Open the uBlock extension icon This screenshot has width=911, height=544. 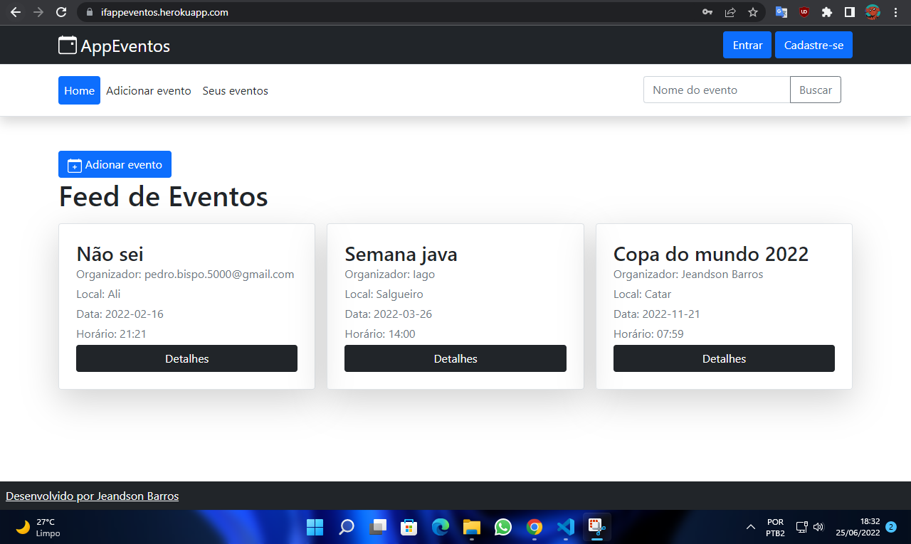[x=804, y=12]
